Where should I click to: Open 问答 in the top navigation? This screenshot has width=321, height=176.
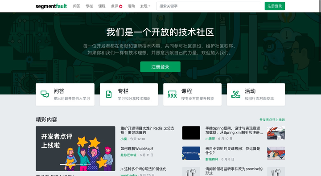(x=77, y=6)
